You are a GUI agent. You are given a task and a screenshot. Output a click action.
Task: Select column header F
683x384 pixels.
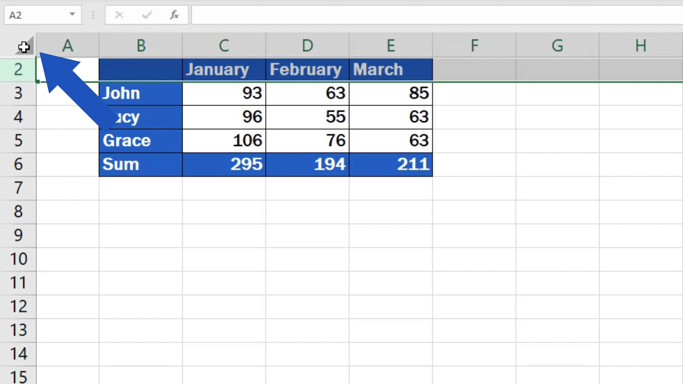474,45
